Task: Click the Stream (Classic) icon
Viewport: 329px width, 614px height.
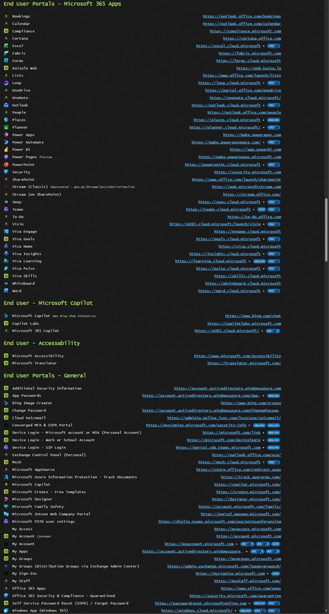Action: (6, 187)
